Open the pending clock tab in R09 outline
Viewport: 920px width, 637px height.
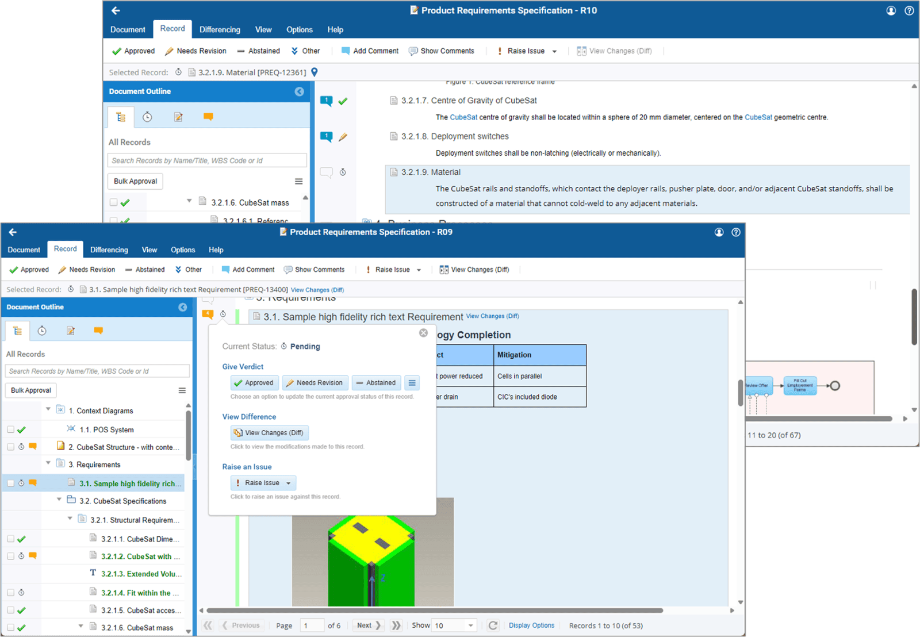point(42,331)
